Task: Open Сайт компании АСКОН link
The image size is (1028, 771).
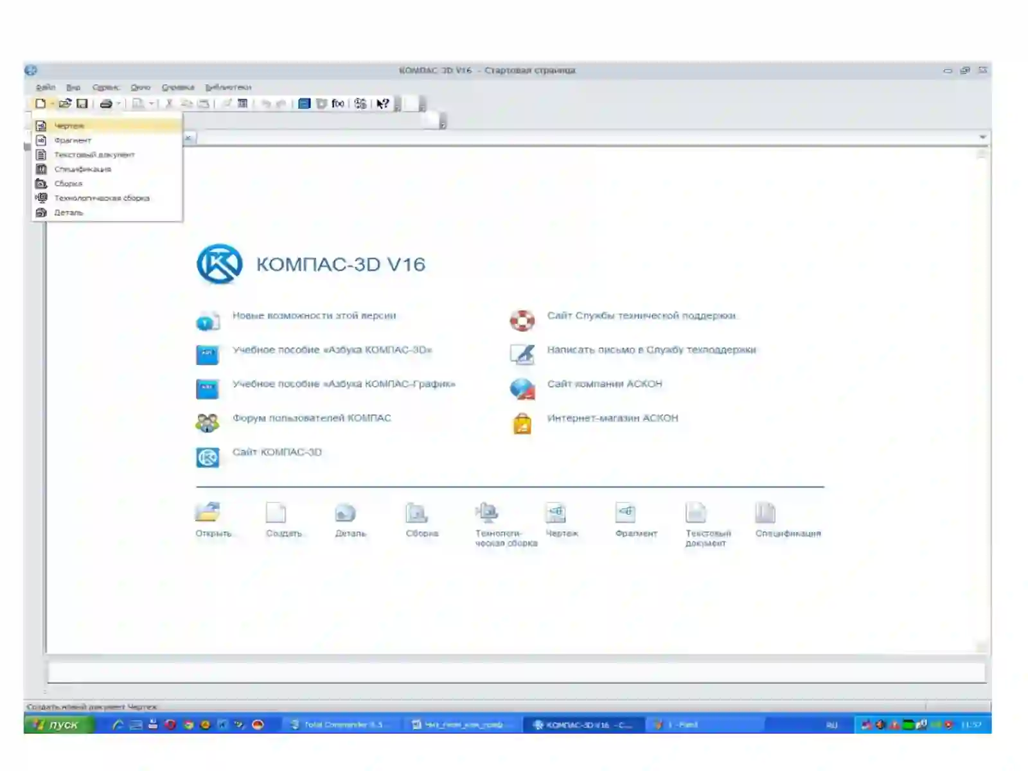Action: (605, 384)
